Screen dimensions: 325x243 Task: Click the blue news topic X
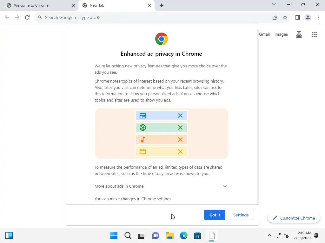[180, 115]
